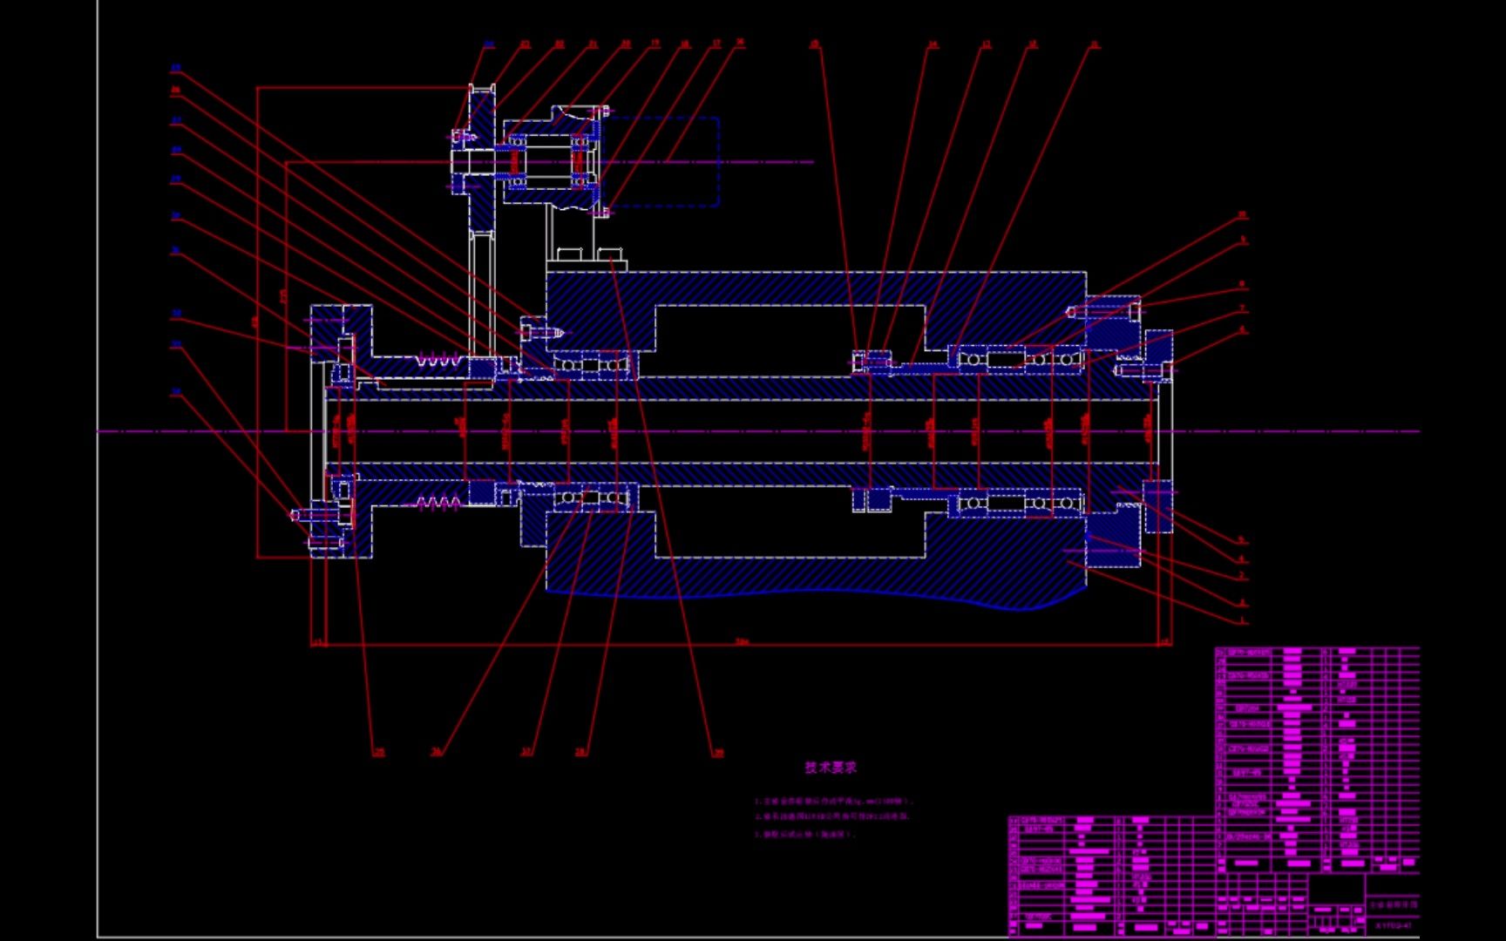Viewport: 1506px width, 941px height.
Task: Click part callout number 10 at right
Action: pyautogui.click(x=1243, y=214)
